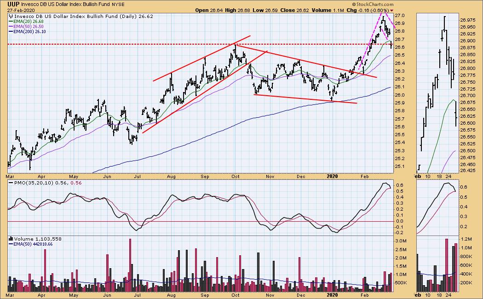483x299 pixels.
Task: Click the candlestick icon before the Daily chart legend
Action: pos(11,16)
